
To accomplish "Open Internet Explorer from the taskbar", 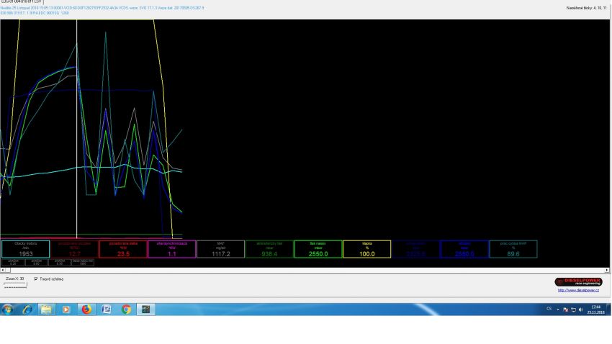I will [27, 309].
